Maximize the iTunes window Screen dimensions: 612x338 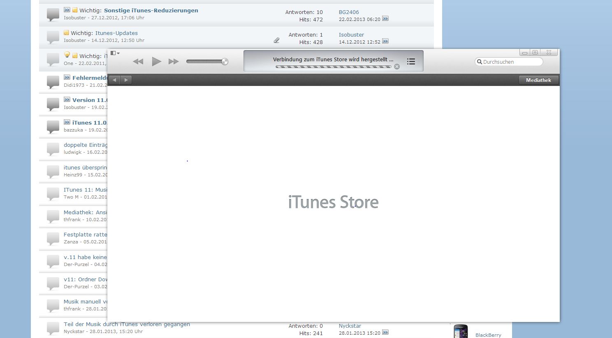tap(535, 52)
